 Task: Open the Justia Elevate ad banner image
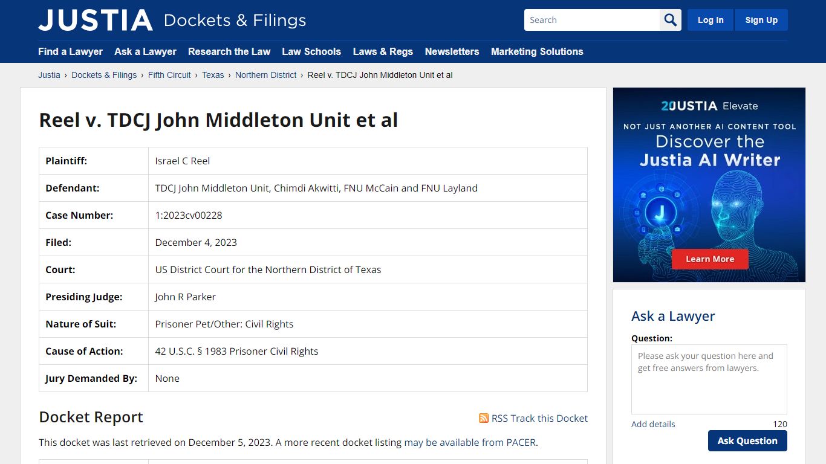click(x=709, y=185)
